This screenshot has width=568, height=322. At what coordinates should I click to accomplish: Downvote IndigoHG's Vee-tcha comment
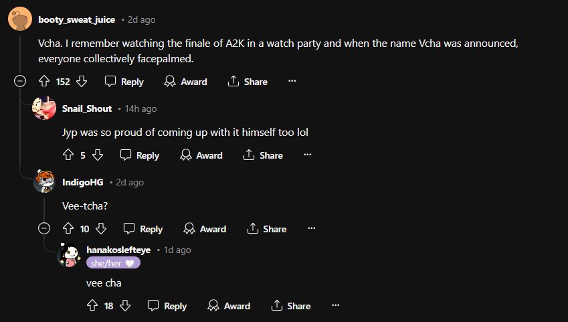102,229
